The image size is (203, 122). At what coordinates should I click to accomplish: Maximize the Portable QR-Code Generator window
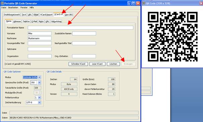134,3
